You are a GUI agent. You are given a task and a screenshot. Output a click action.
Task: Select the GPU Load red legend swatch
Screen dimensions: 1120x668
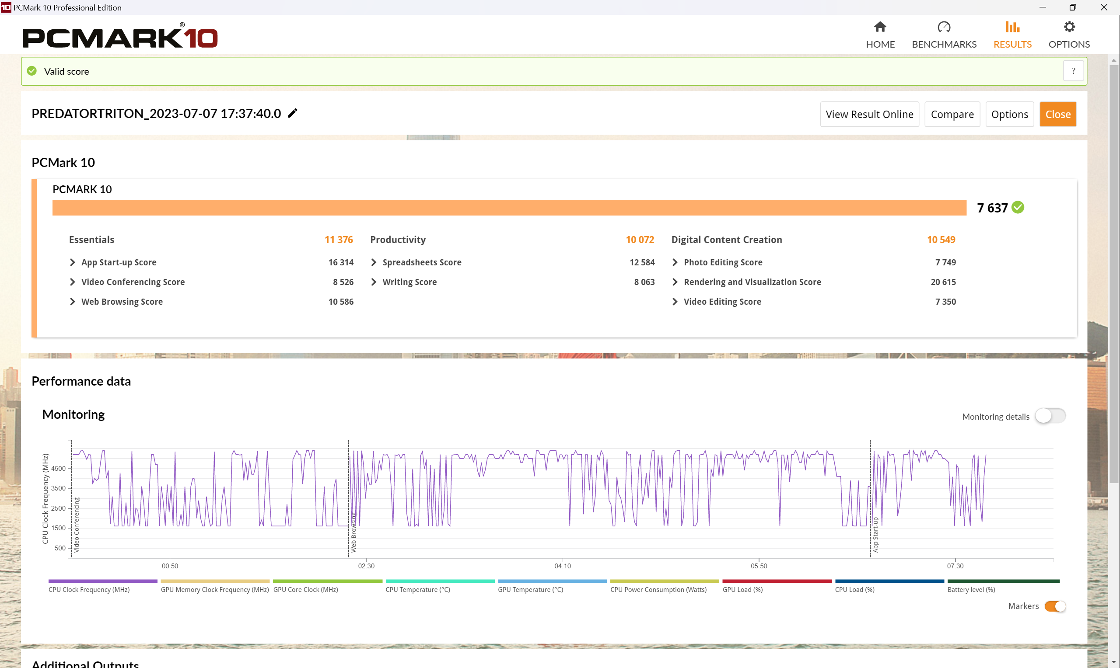777,581
